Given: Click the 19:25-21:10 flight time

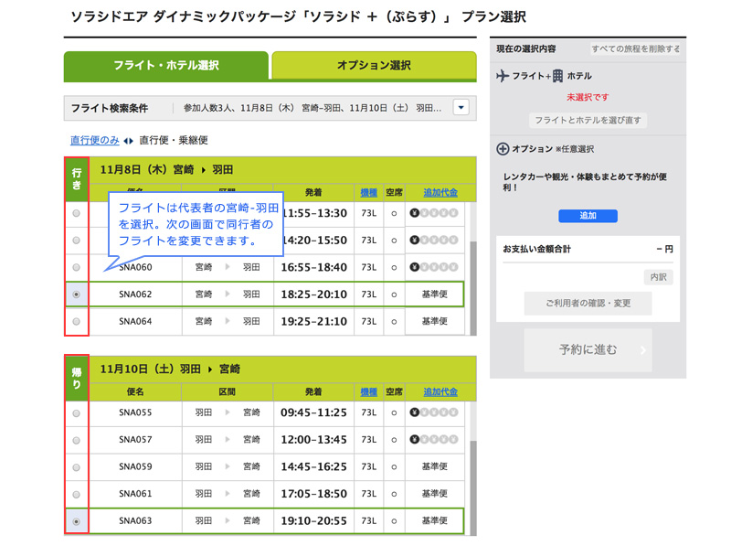Looking at the screenshot, I should tap(313, 322).
